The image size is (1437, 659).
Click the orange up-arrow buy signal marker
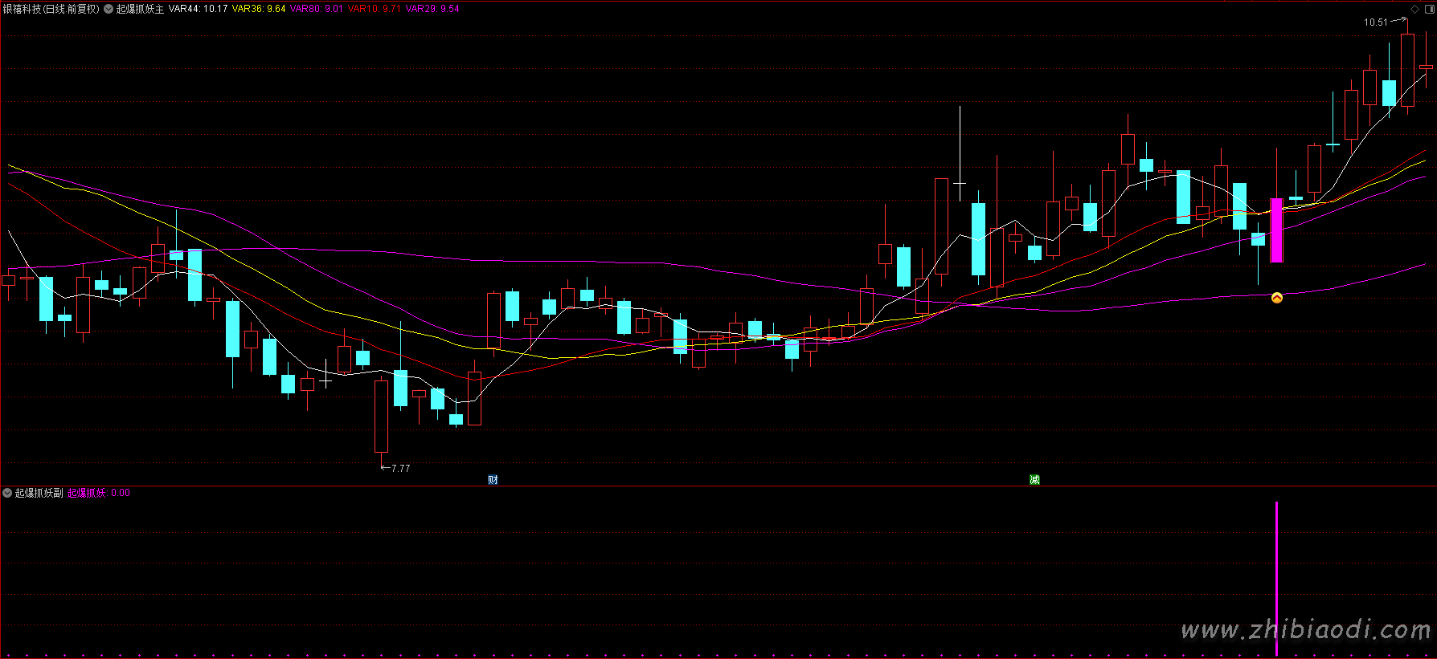(1276, 298)
